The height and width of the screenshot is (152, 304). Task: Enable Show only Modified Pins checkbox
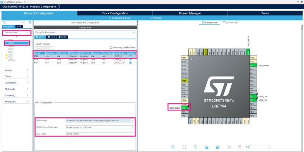click(x=111, y=47)
